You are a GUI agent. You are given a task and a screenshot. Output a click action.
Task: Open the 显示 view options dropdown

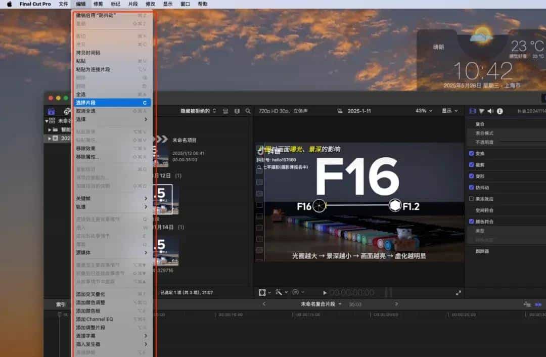pyautogui.click(x=450, y=110)
